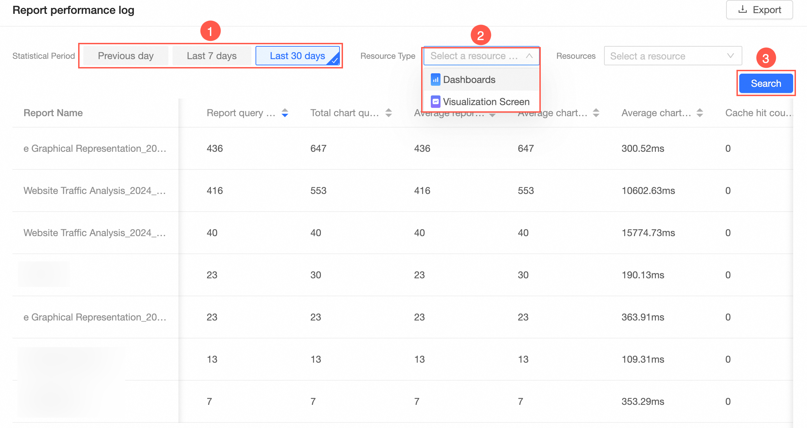
Task: Click the 10602.63ms value
Action: coord(648,190)
